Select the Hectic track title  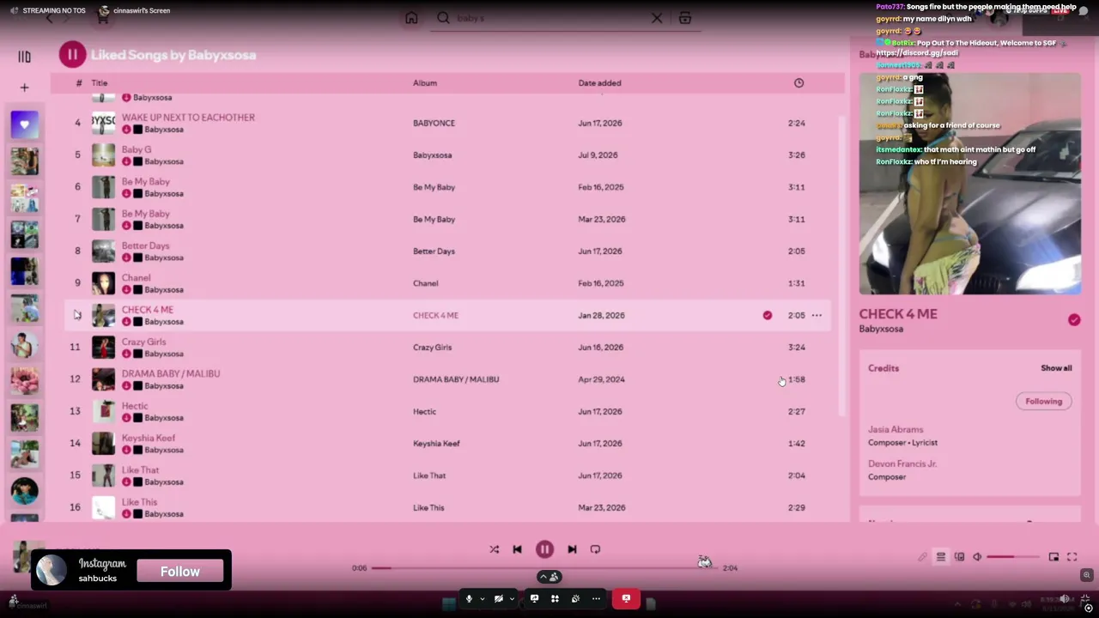point(135,406)
